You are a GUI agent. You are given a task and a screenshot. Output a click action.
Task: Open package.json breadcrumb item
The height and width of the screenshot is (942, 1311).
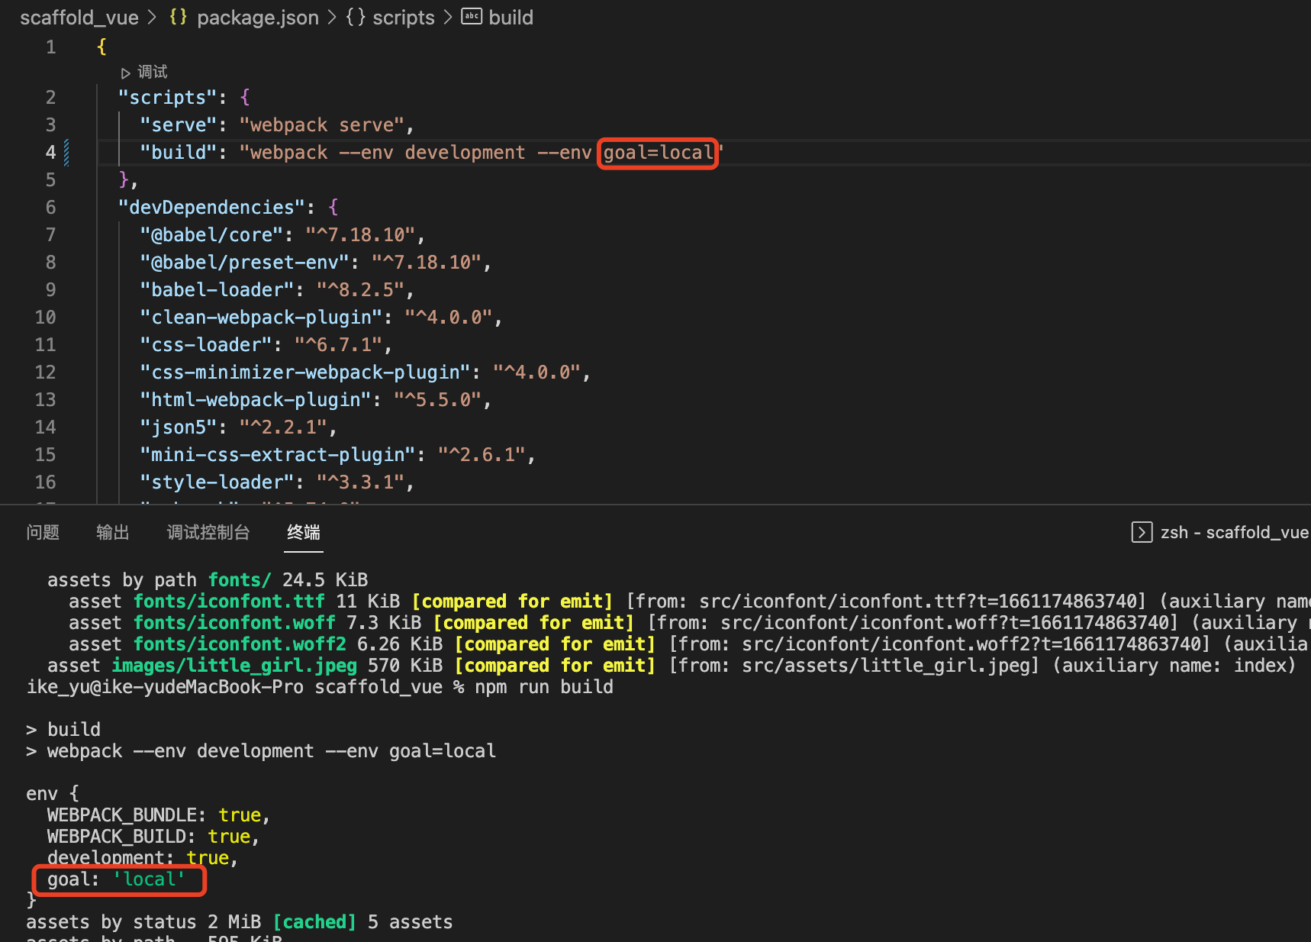(258, 18)
